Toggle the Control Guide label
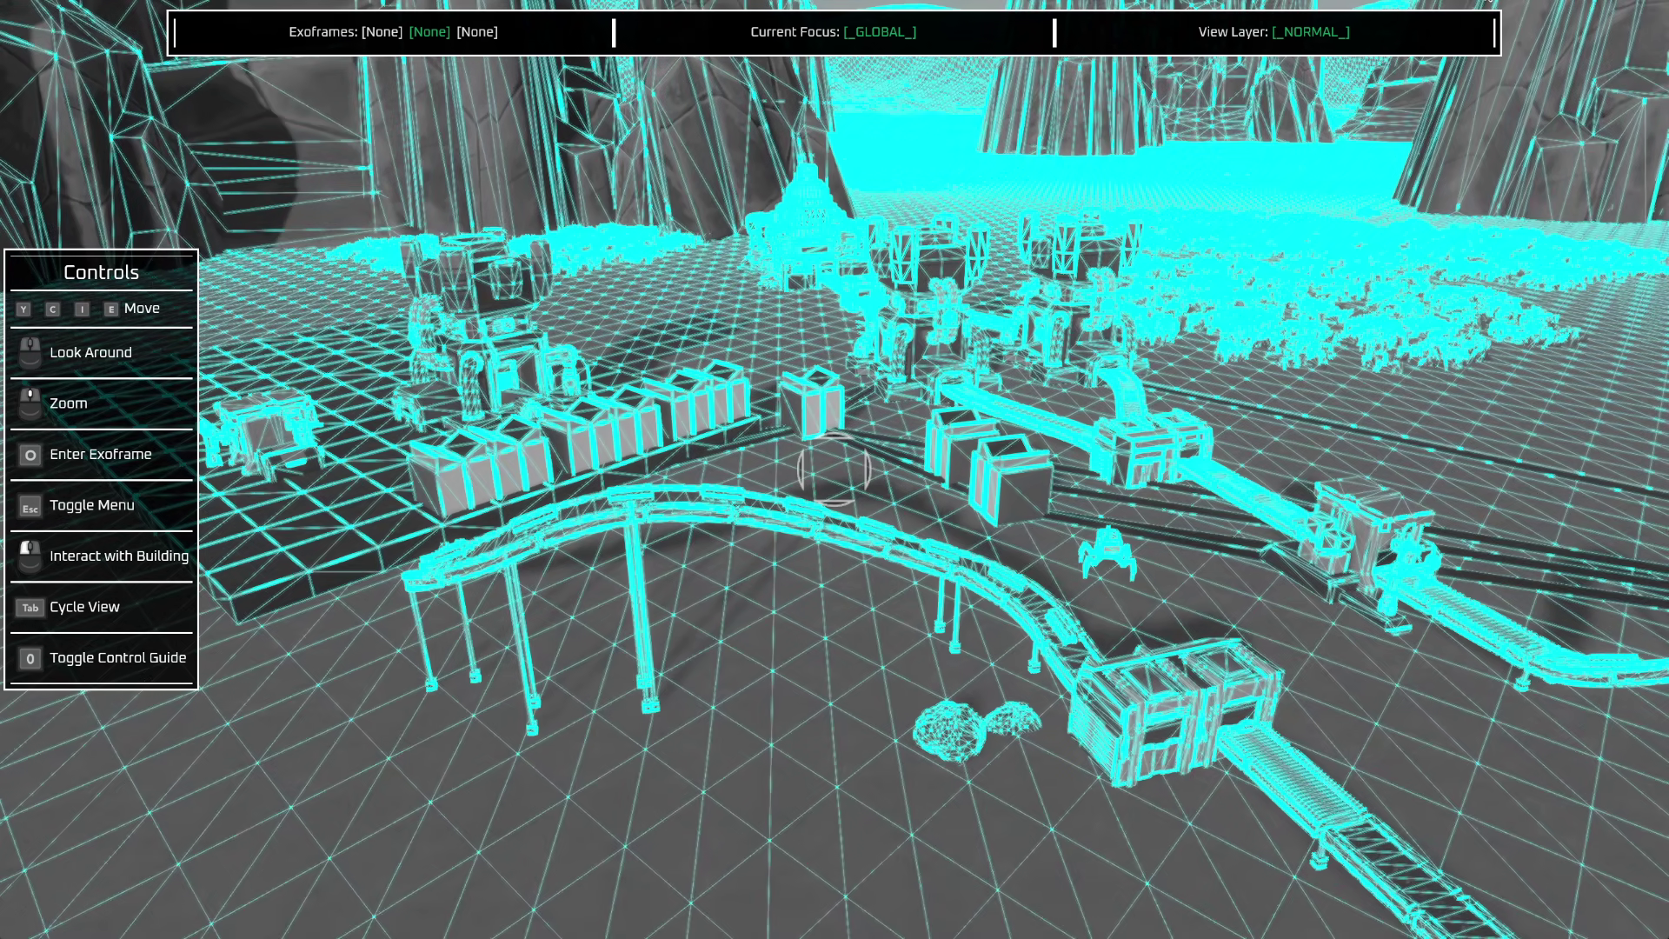This screenshot has width=1669, height=939. coord(118,658)
